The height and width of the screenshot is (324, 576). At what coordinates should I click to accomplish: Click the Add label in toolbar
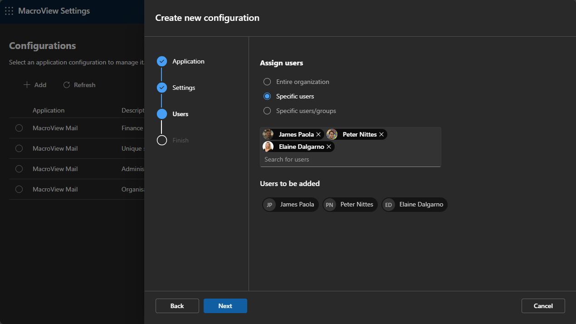point(40,85)
